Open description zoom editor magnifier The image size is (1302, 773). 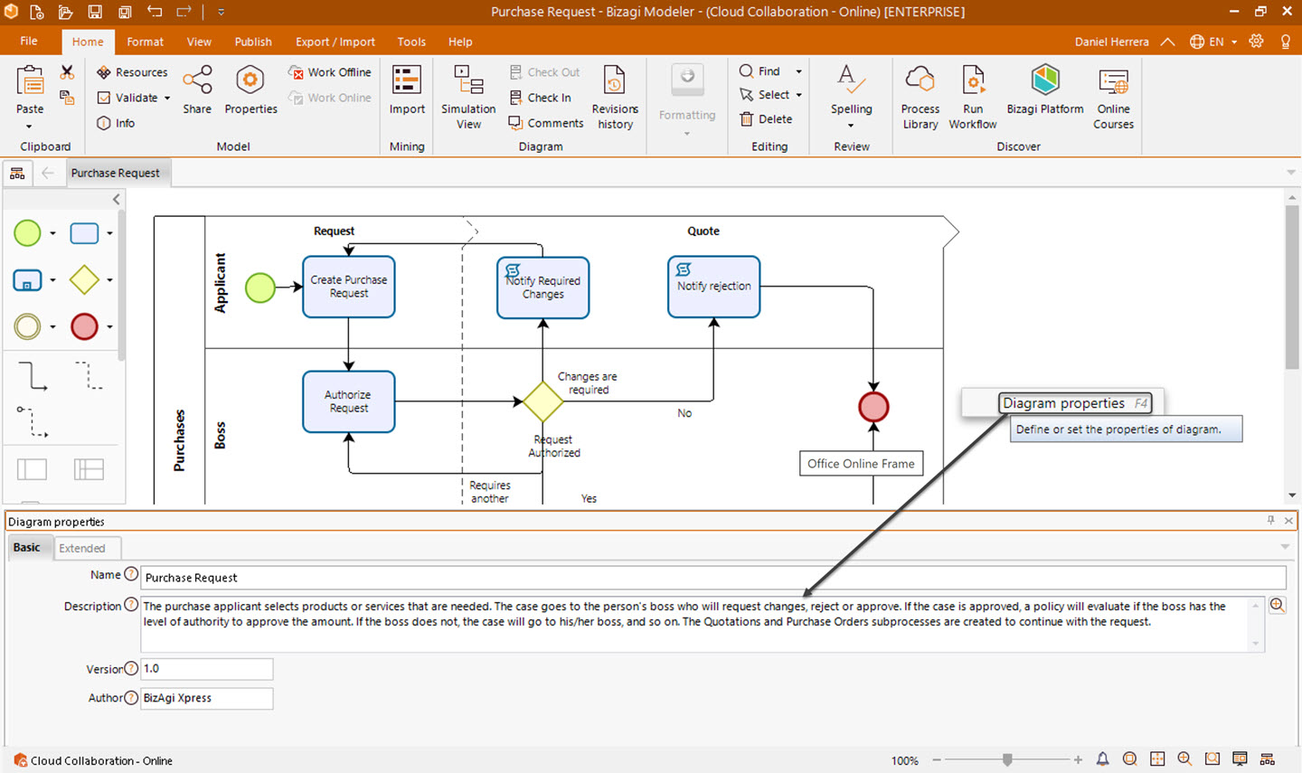(x=1277, y=606)
